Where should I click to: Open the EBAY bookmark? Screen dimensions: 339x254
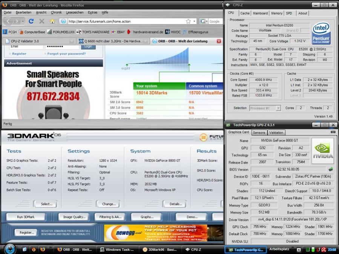click(118, 32)
